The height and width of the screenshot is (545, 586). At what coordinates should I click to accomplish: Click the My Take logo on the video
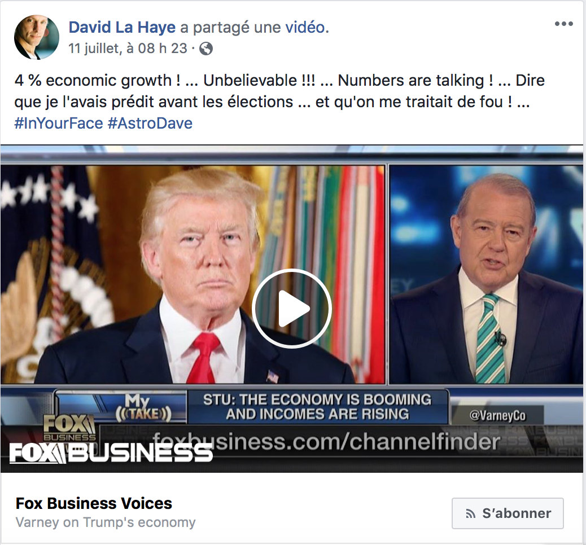pos(143,407)
